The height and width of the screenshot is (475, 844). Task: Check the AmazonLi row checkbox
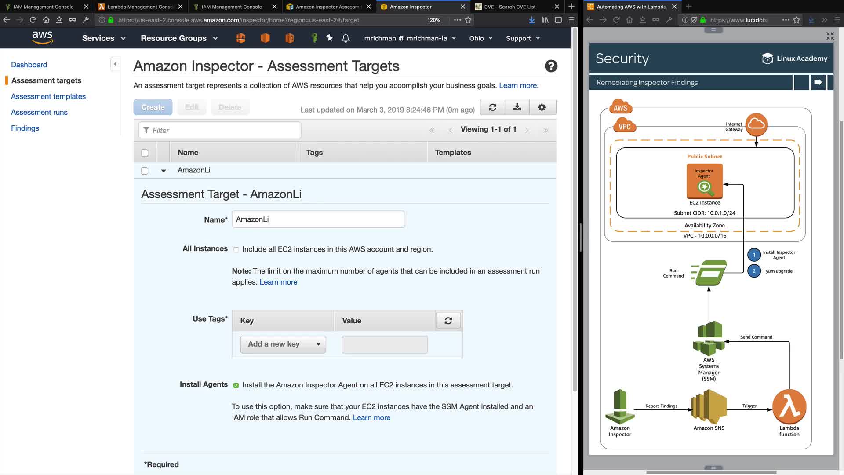(x=145, y=171)
